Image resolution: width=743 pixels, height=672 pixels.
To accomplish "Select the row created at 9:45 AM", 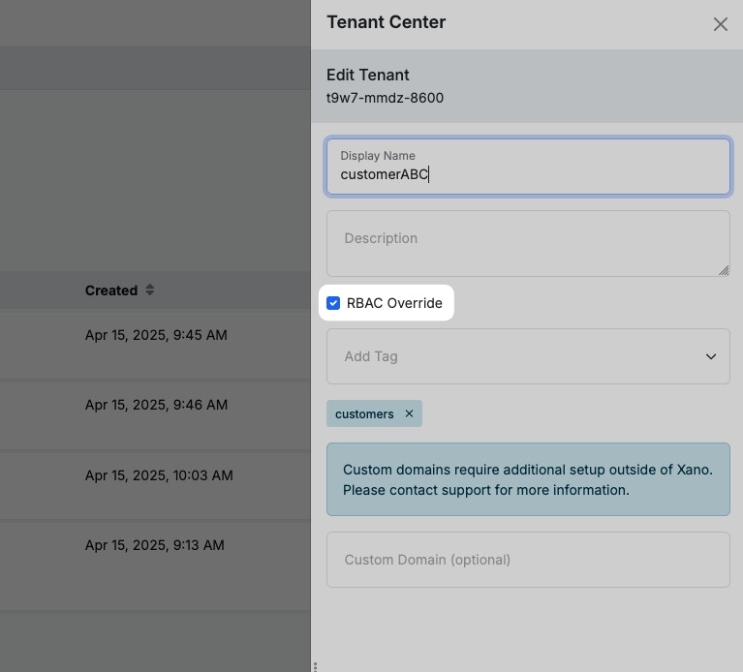I will [x=155, y=335].
